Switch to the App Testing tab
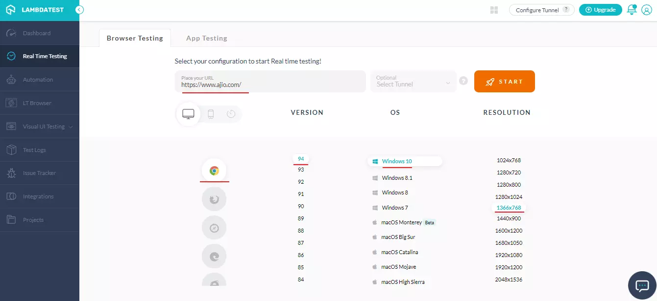The image size is (657, 301). [206, 38]
